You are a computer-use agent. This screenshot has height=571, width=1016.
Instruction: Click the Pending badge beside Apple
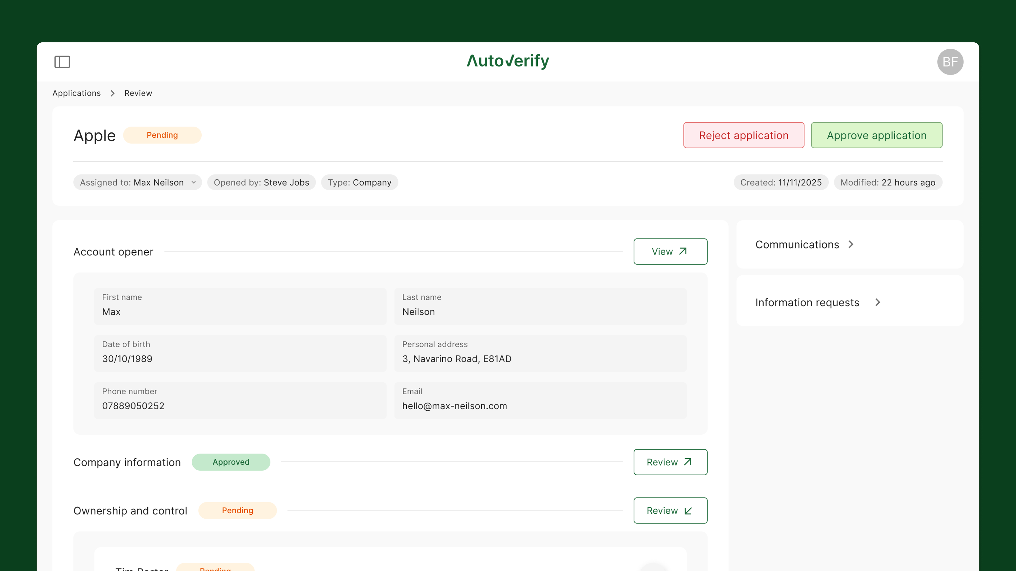[162, 135]
